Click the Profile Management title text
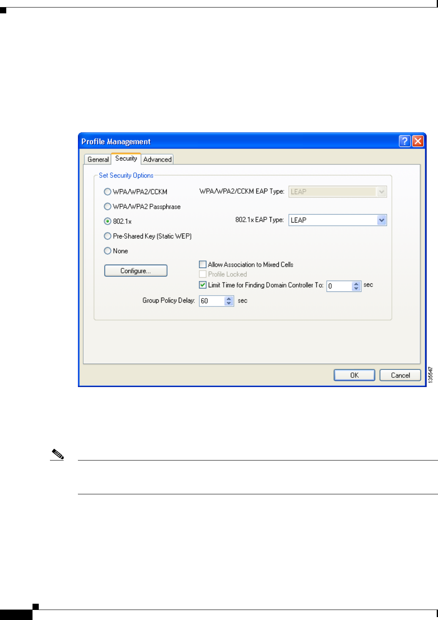 click(x=116, y=142)
